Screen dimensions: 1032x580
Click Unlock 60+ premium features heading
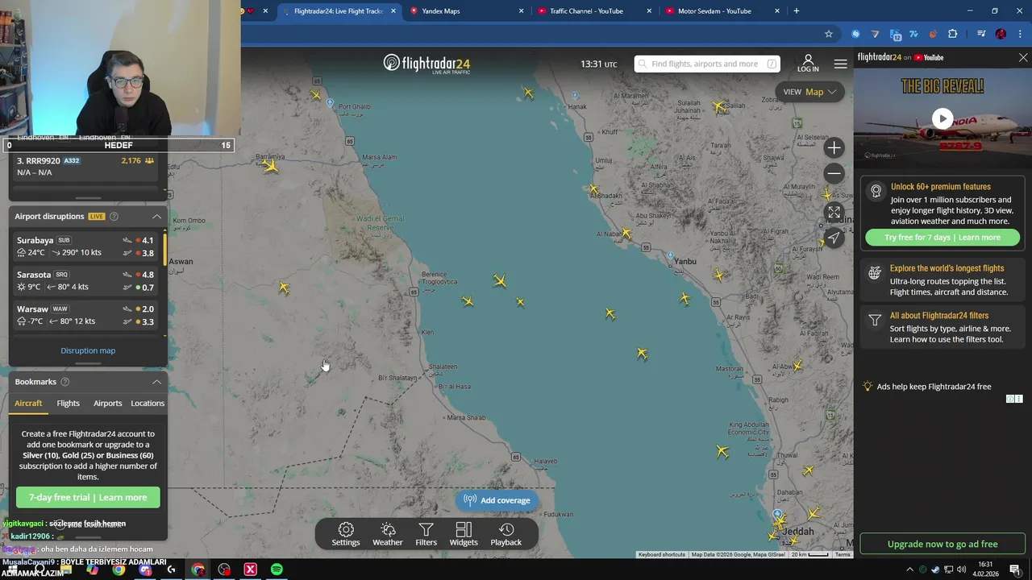[x=941, y=187]
